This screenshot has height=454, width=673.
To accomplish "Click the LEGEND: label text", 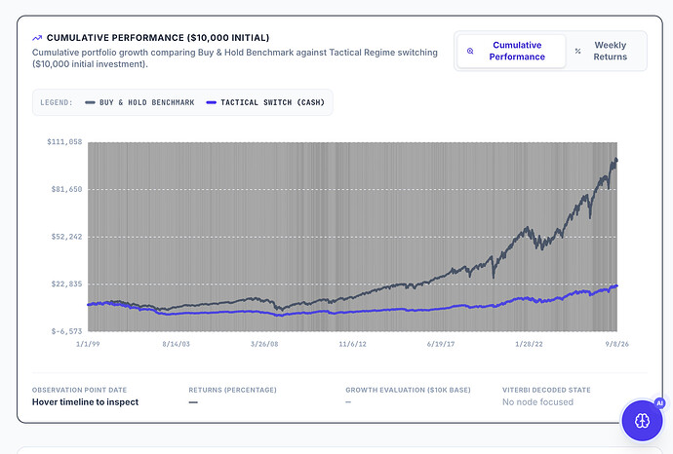I will (57, 102).
